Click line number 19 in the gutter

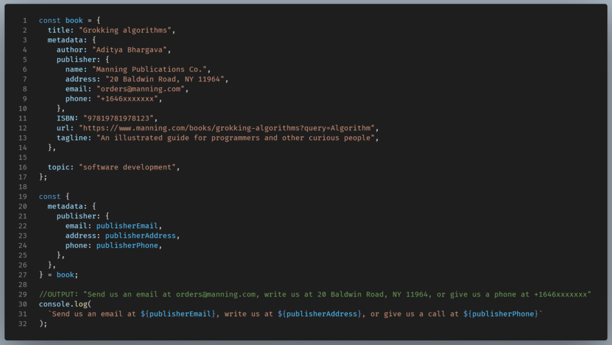(x=23, y=196)
